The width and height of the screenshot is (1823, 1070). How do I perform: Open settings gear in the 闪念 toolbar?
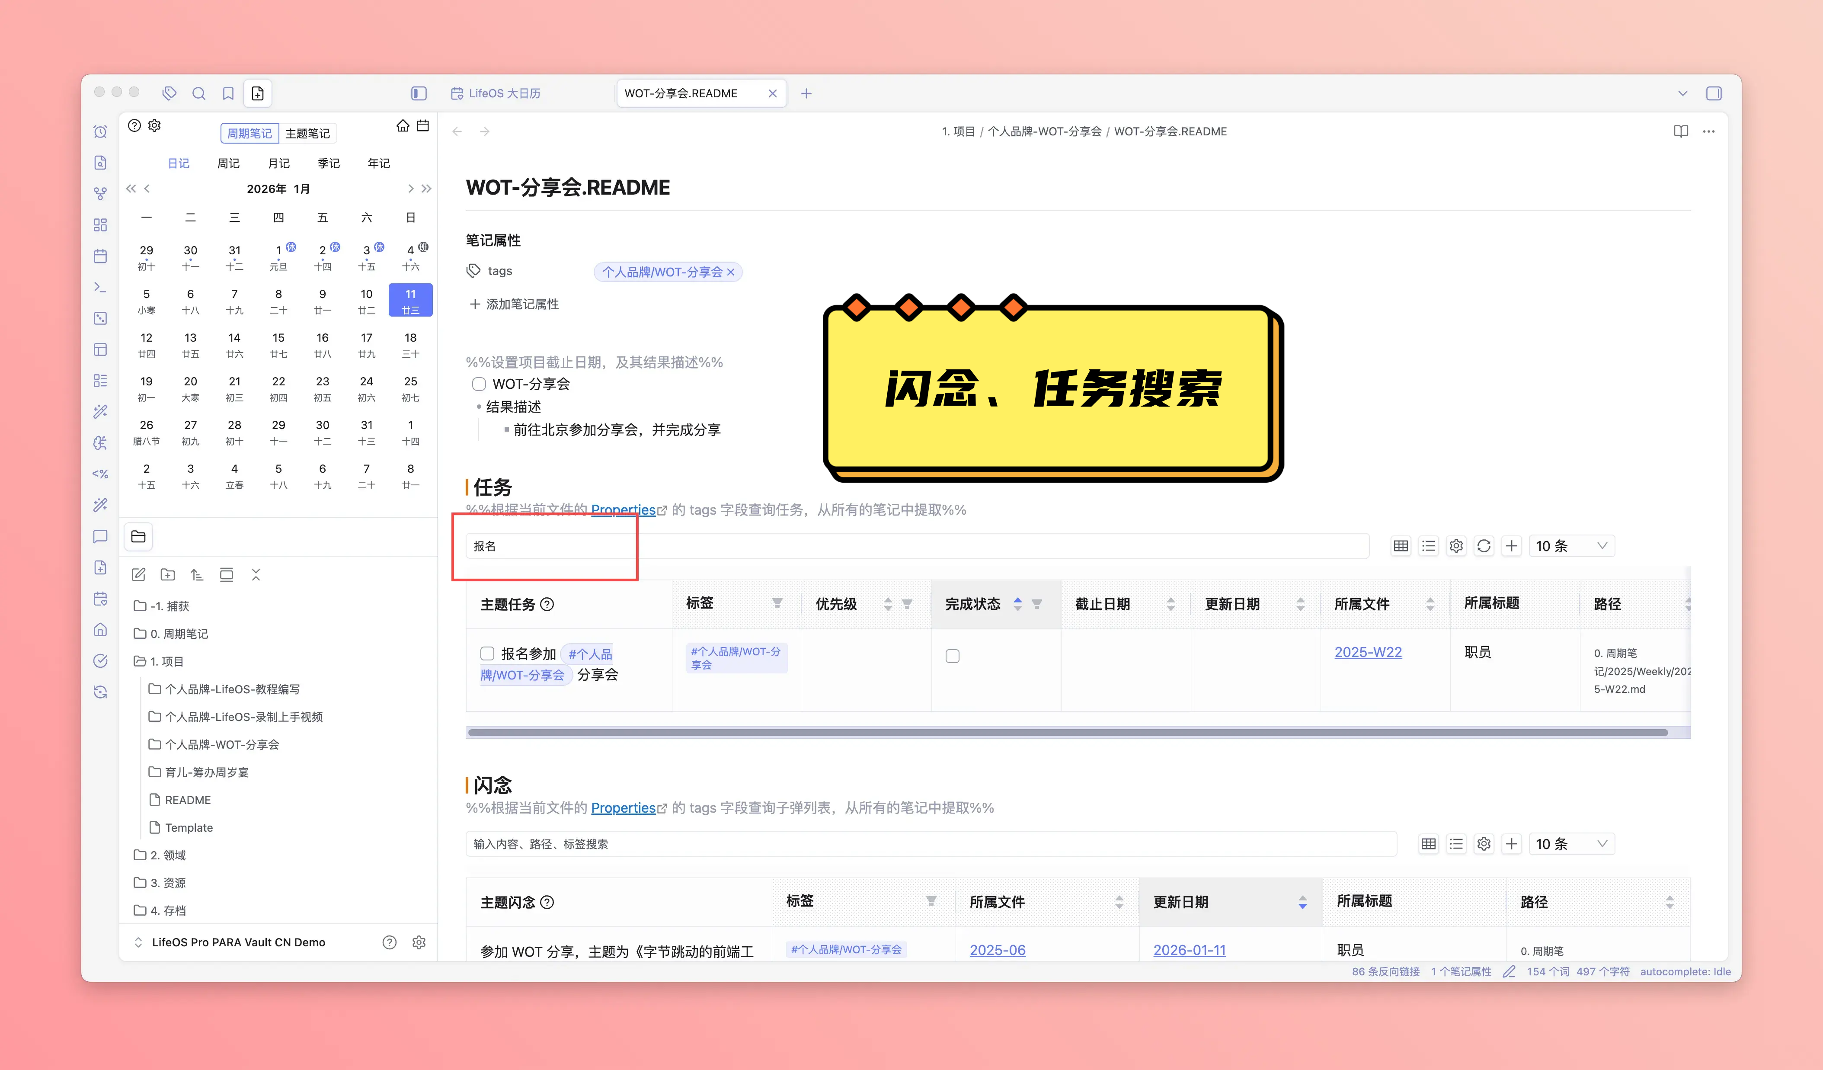1484,844
